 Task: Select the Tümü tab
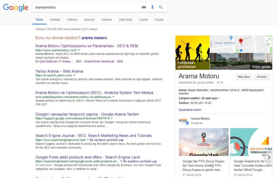click(39, 19)
